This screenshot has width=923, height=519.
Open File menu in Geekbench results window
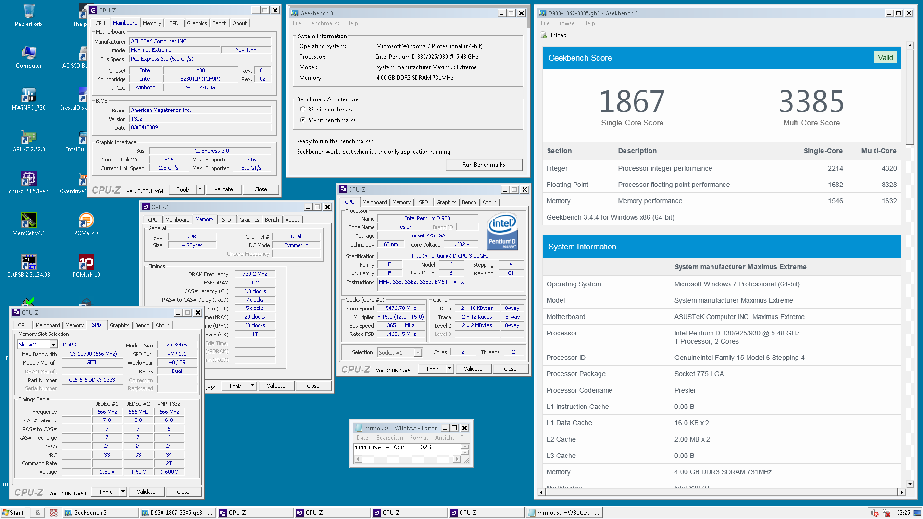click(x=545, y=23)
